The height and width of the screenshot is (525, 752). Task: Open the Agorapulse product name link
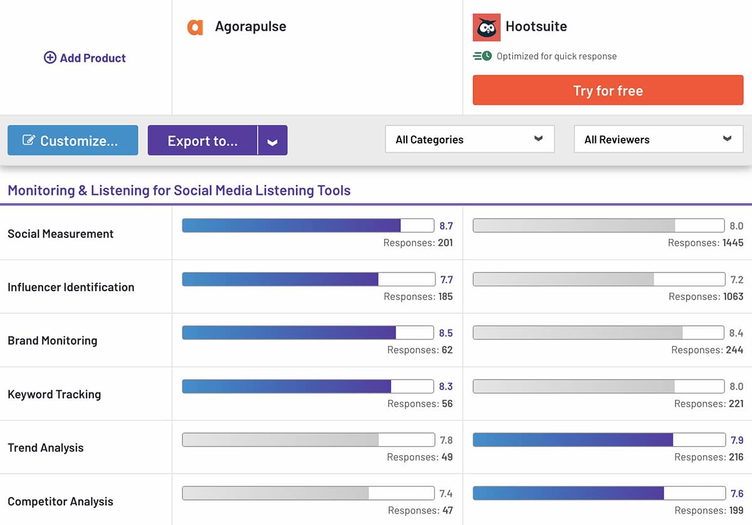click(x=251, y=26)
